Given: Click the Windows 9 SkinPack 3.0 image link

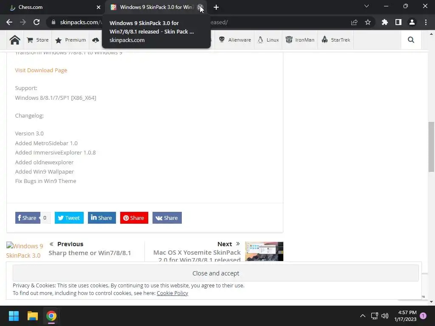Looking at the screenshot, I should pos(24,250).
